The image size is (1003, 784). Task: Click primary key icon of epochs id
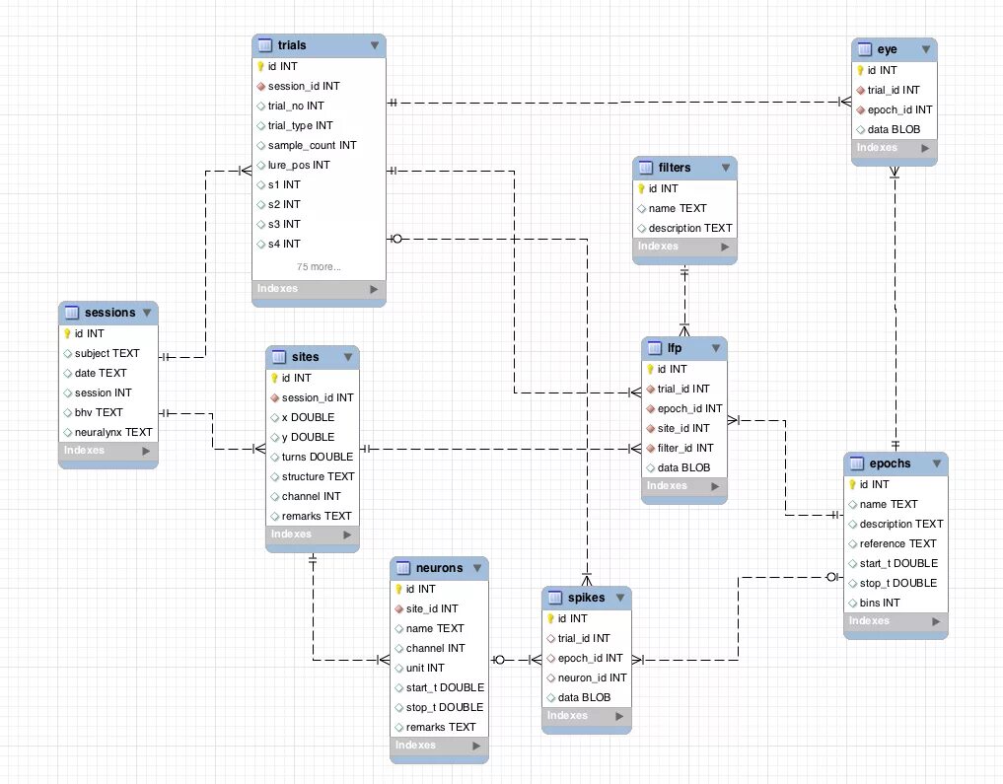click(x=853, y=485)
